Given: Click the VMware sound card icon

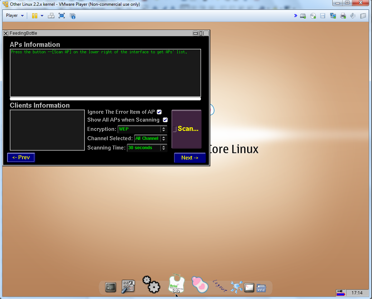Looking at the screenshot, I should coord(353,16).
